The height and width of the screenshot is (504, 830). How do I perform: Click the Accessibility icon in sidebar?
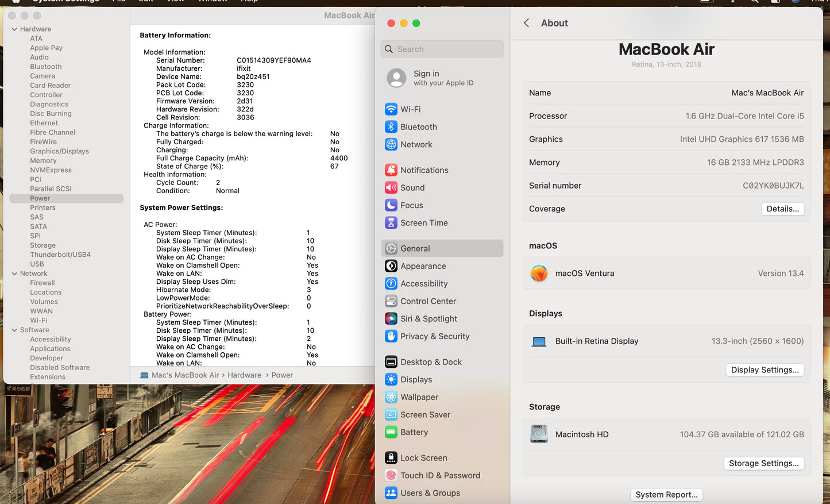coord(391,284)
